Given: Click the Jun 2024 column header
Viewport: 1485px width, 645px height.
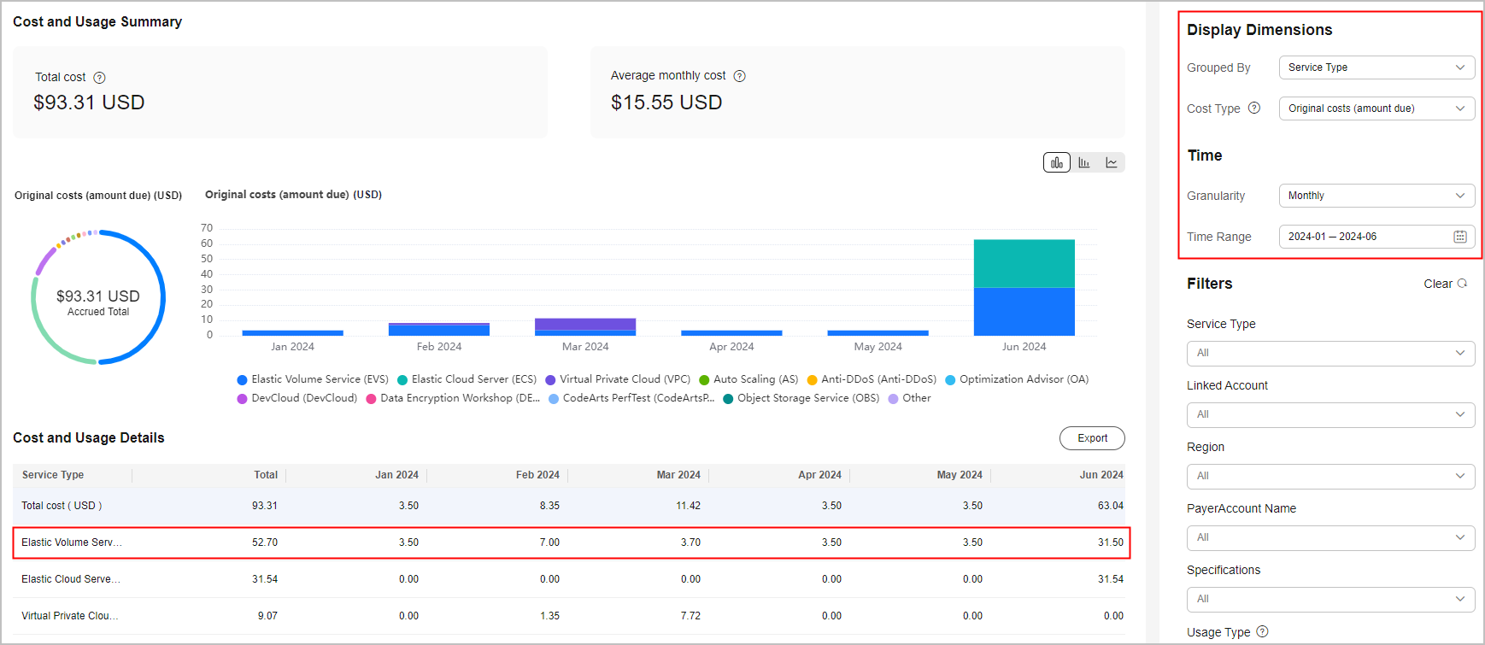Looking at the screenshot, I should coord(1101,475).
